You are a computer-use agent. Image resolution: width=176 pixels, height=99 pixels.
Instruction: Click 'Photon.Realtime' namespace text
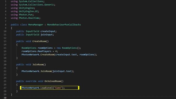pyautogui.click(x=29, y=18)
